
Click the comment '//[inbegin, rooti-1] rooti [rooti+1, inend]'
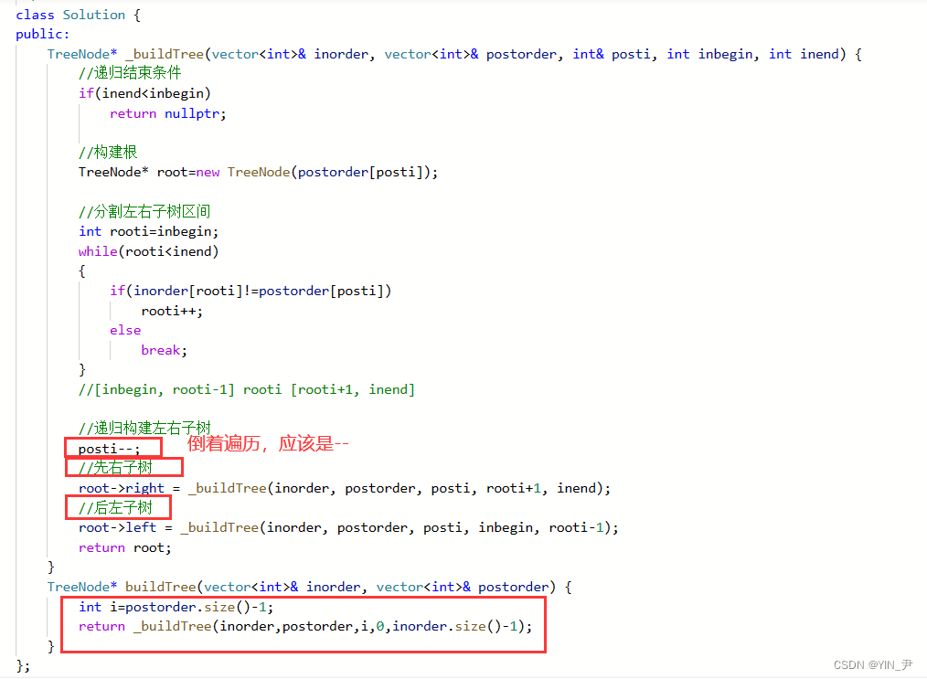click(x=247, y=389)
